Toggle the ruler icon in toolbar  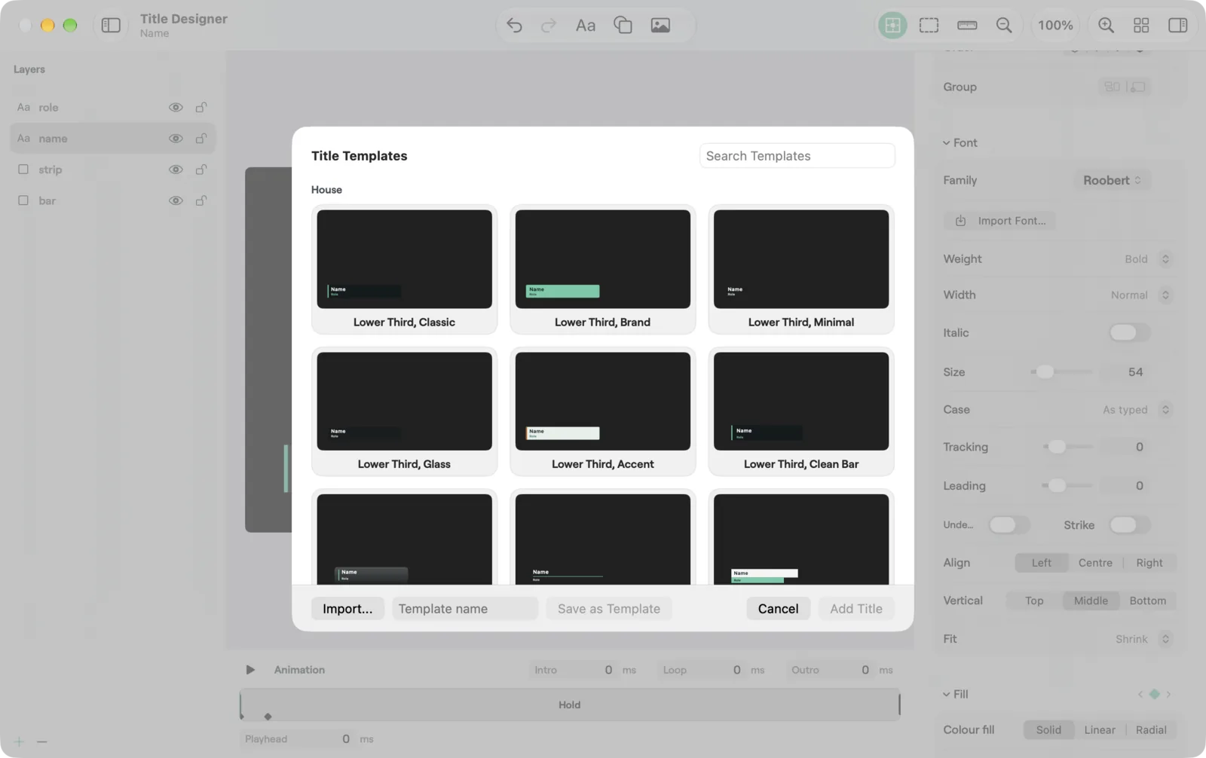[x=967, y=25]
